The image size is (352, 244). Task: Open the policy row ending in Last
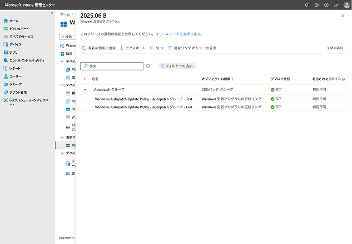143,107
